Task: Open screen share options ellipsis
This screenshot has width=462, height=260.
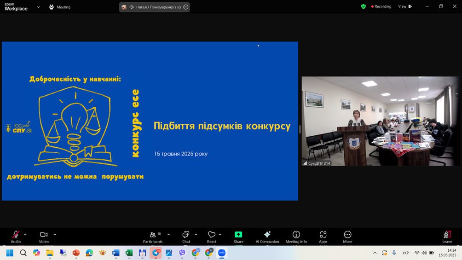Action: click(x=185, y=7)
